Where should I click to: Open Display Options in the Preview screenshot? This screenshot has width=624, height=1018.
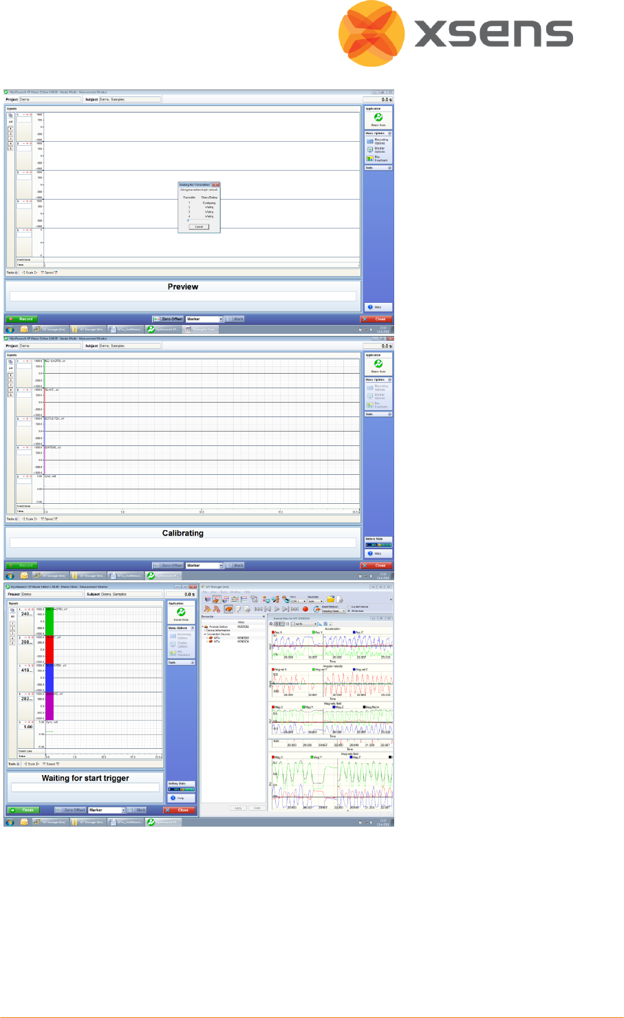[x=378, y=149]
